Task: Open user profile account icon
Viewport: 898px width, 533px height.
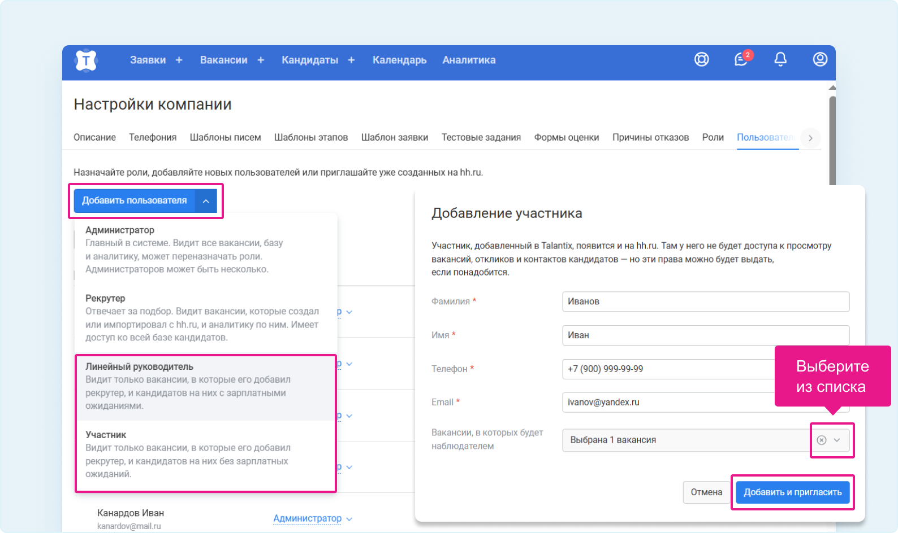Action: click(x=820, y=59)
